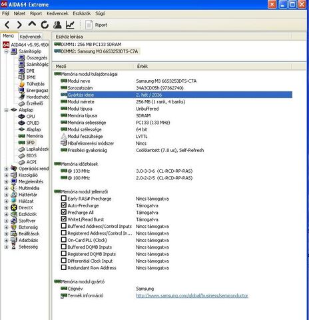
Task: Select DIMM1: 256 MB PC133 SDRAM row
Action: point(88,44)
